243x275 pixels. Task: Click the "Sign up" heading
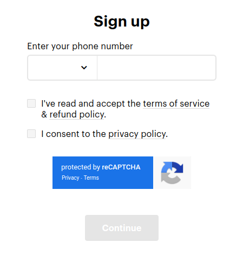(122, 22)
